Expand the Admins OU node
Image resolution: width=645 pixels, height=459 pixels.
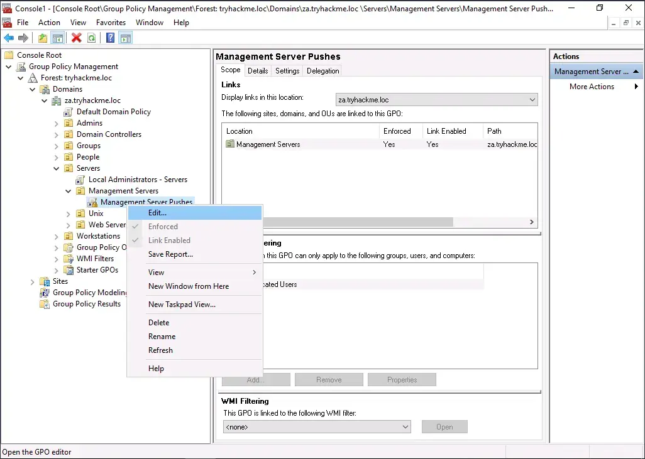click(x=57, y=123)
